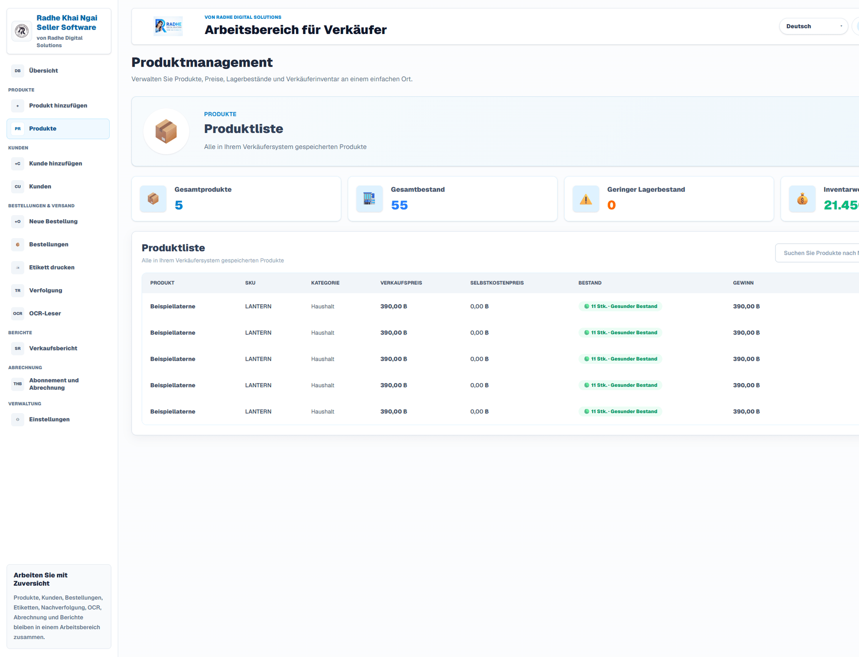Click the Gesamtprodukte box icon
The height and width of the screenshot is (657, 859).
tap(153, 199)
